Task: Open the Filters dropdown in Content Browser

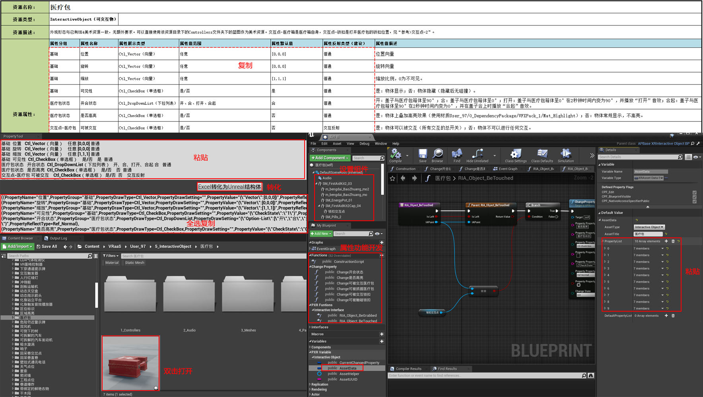Action: pos(111,256)
